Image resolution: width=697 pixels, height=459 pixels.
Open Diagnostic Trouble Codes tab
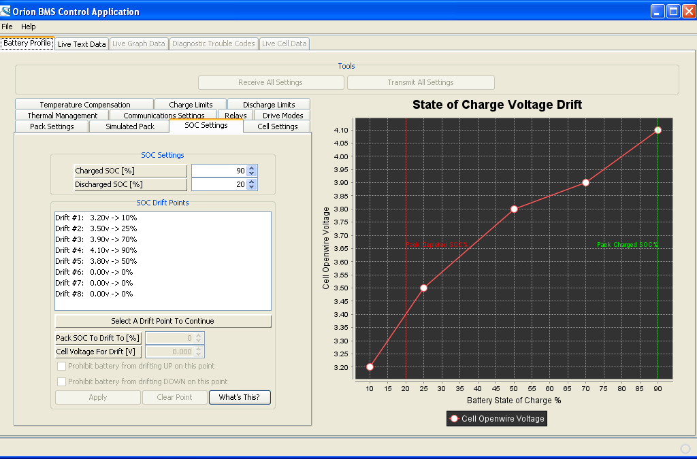[x=213, y=44]
